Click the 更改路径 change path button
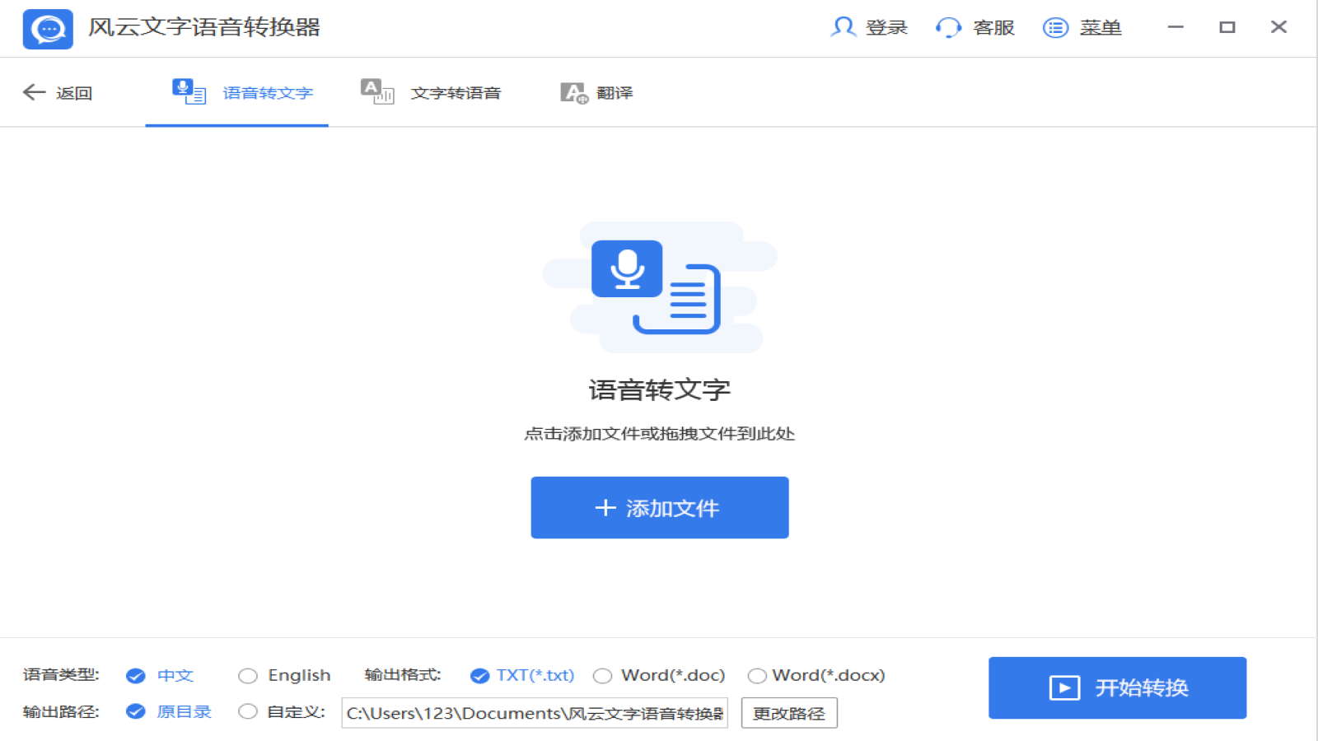Screen dimensions: 1318x741 [788, 712]
